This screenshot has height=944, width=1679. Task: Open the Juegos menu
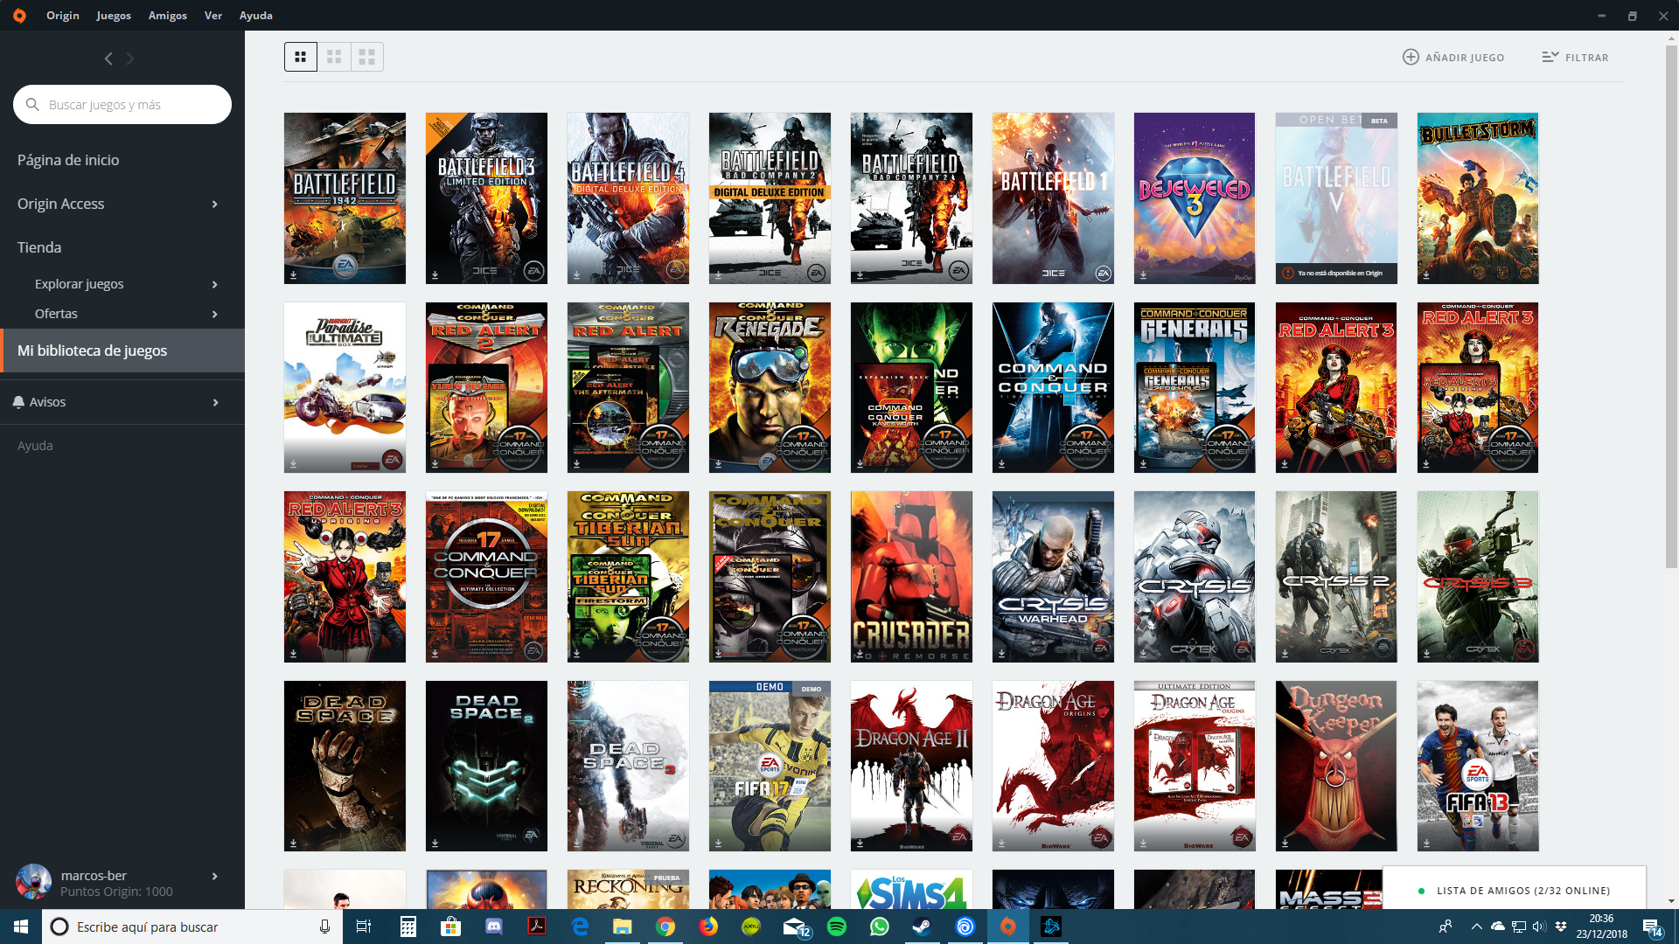(114, 16)
